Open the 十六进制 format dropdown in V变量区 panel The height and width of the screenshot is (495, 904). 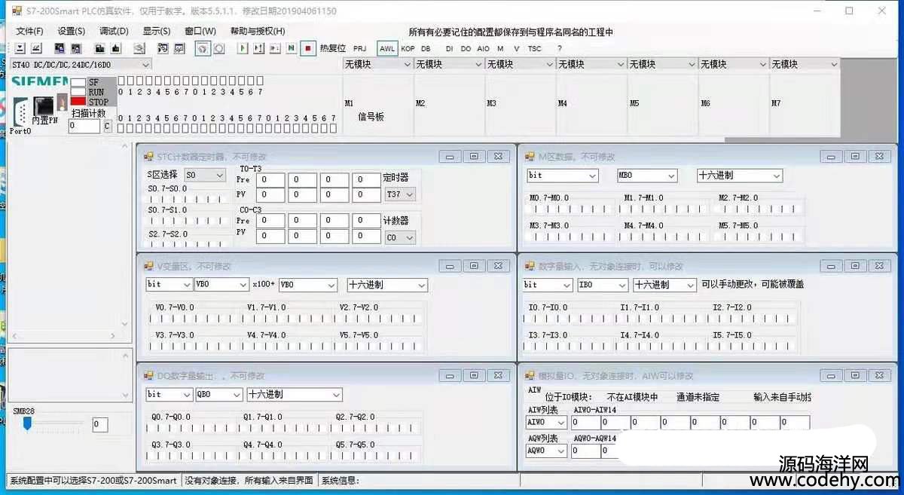(x=387, y=286)
